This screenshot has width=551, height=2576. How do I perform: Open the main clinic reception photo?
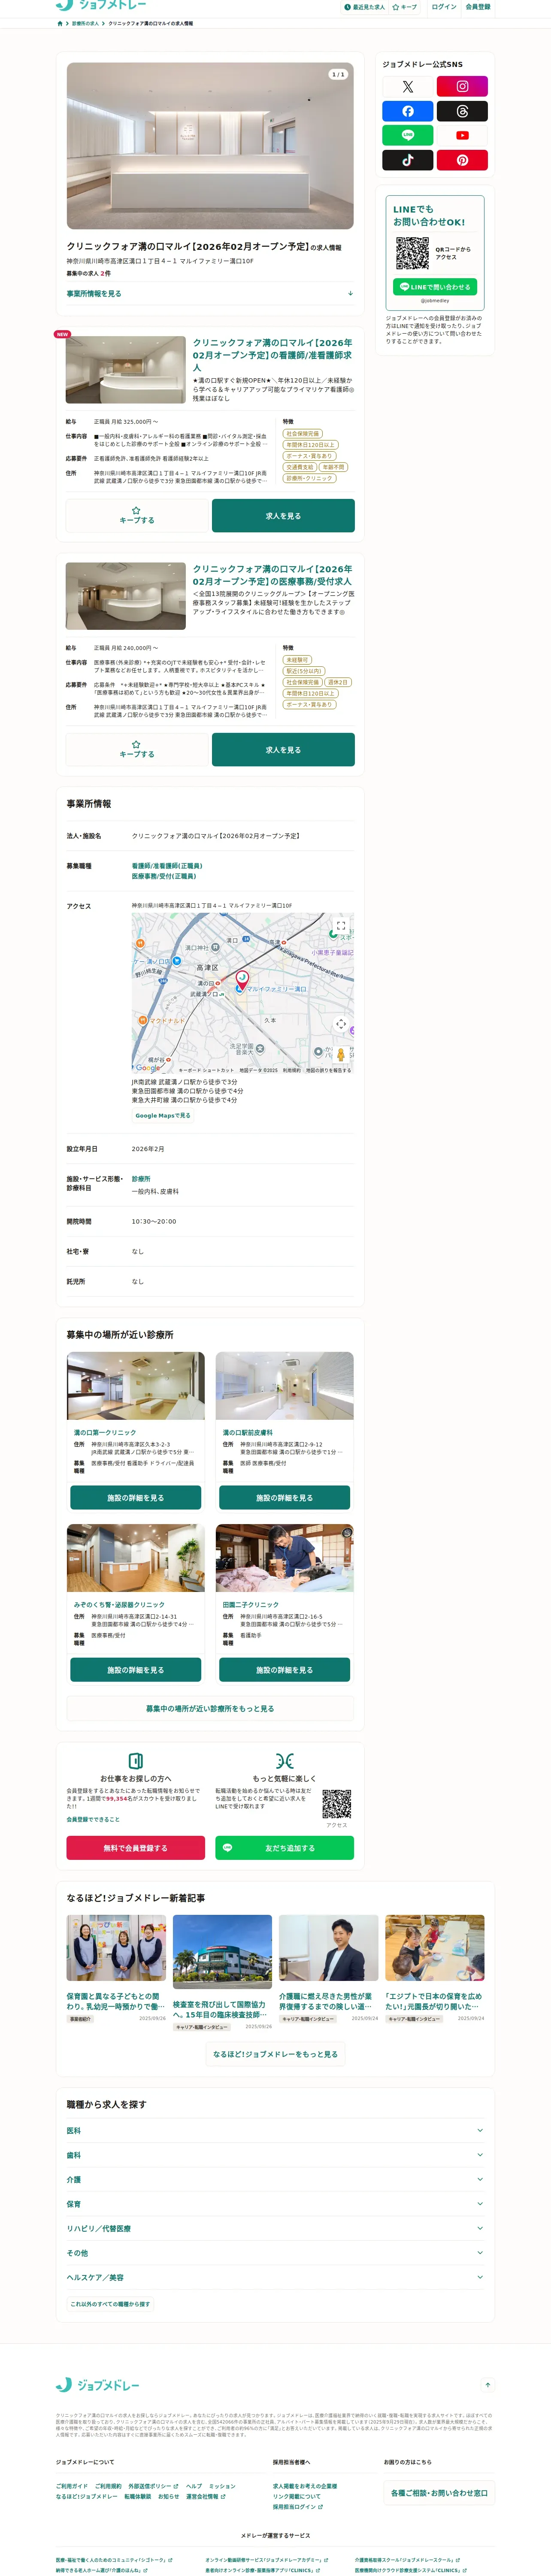click(x=210, y=146)
